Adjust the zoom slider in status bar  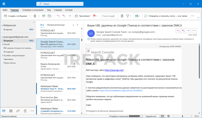(182, 116)
